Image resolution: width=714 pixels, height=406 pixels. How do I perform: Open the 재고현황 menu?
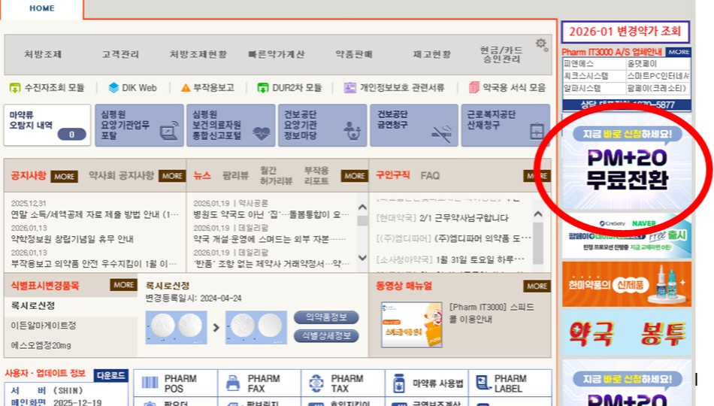coord(431,54)
